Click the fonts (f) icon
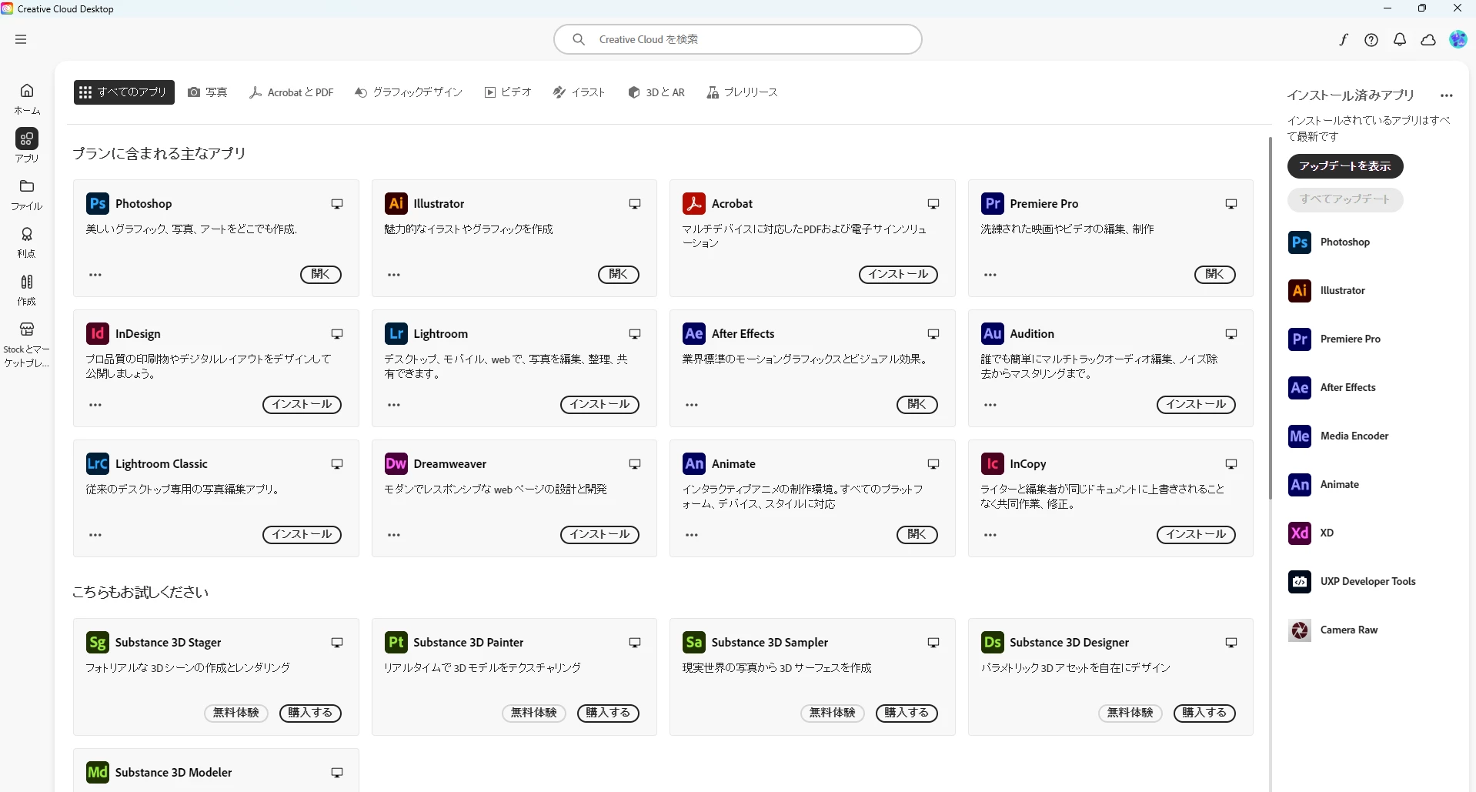The width and height of the screenshot is (1476, 792). click(1344, 40)
